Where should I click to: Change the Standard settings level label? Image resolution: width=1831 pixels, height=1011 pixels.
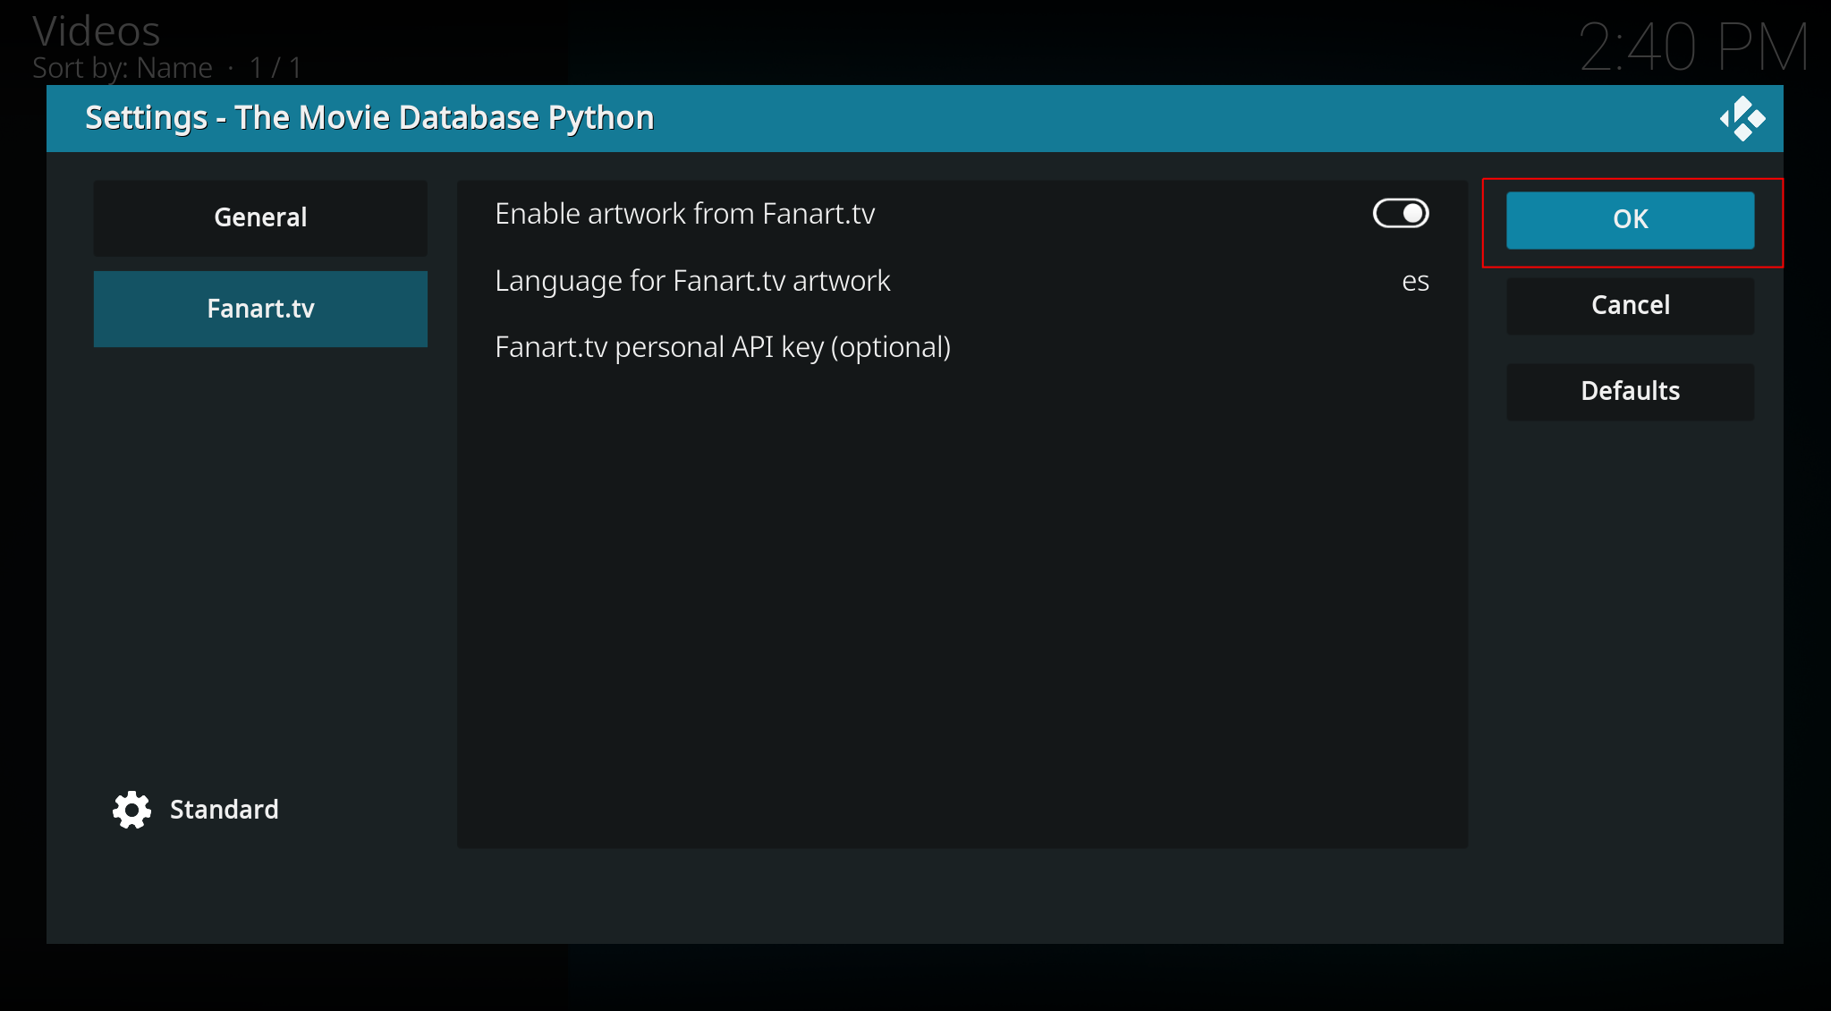point(224,810)
